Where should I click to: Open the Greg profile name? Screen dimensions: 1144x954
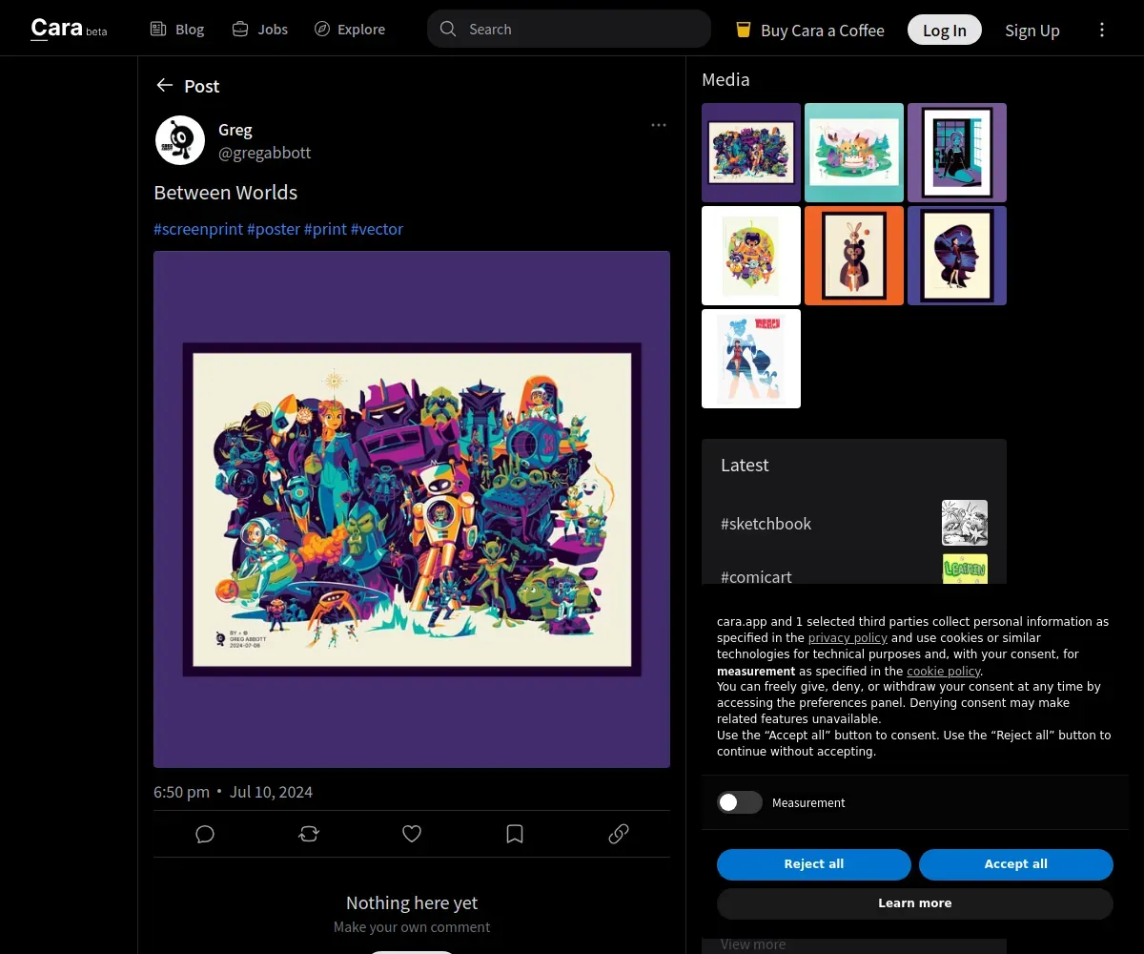pos(235,130)
